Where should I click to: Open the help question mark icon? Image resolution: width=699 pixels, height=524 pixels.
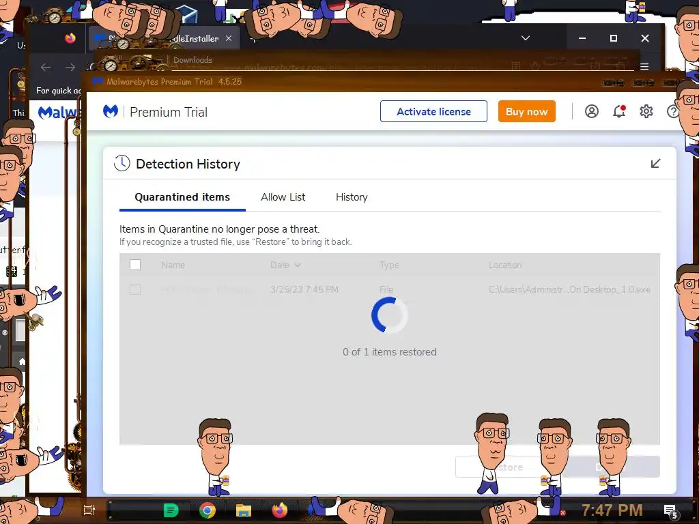tap(672, 111)
